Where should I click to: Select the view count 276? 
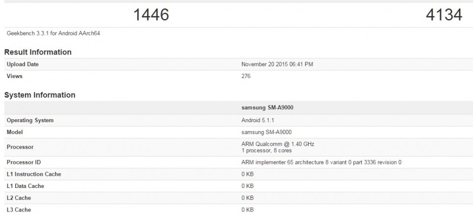pyautogui.click(x=246, y=76)
